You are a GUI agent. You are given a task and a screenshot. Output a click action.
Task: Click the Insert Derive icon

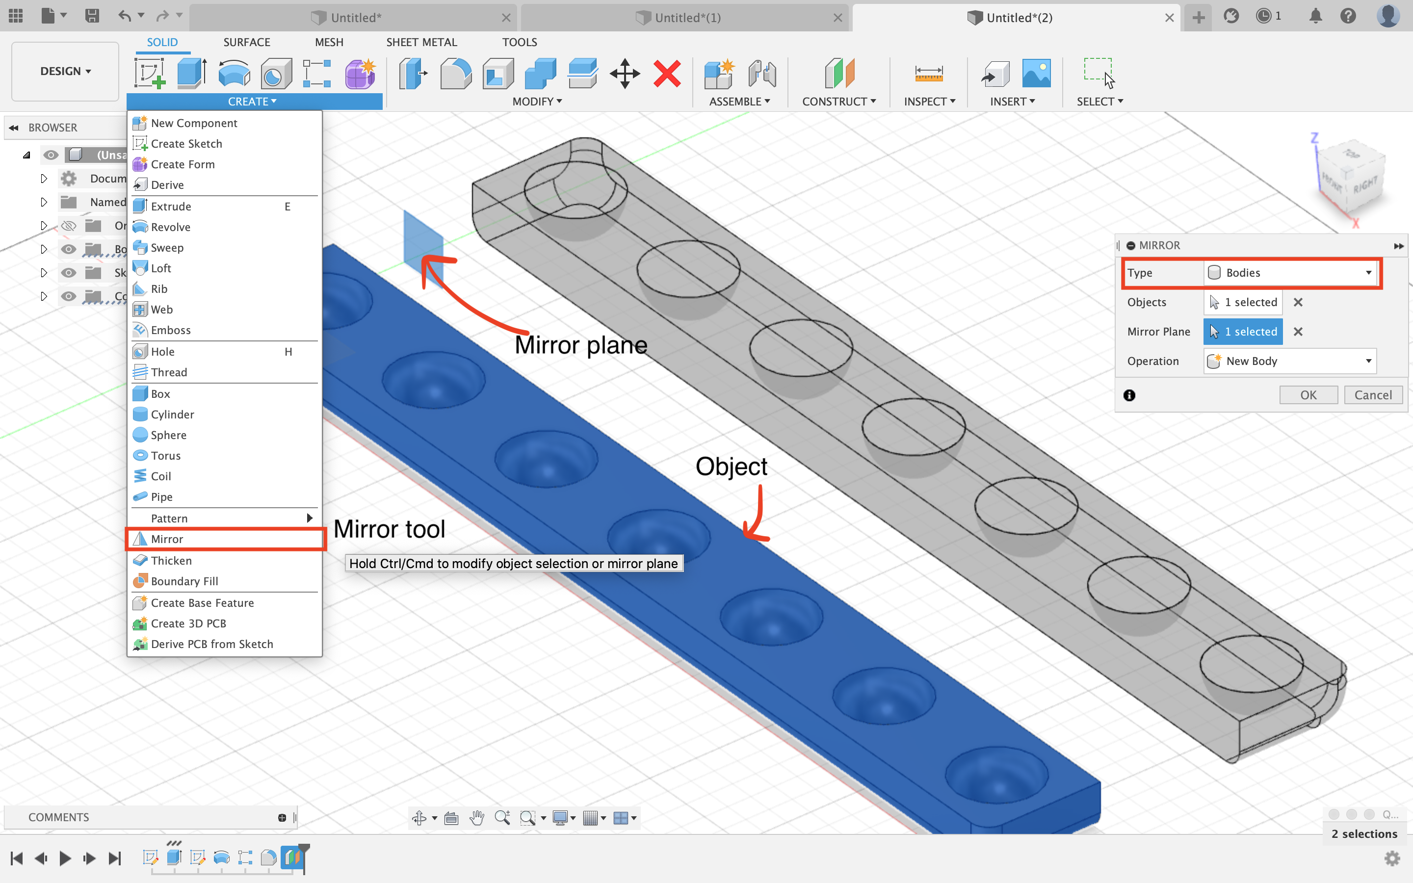tap(995, 74)
